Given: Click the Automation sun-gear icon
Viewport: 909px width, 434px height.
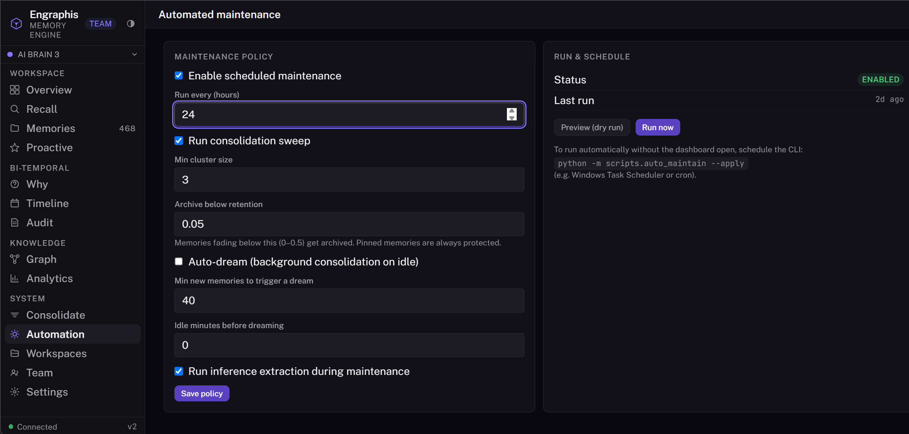Looking at the screenshot, I should click(x=15, y=334).
